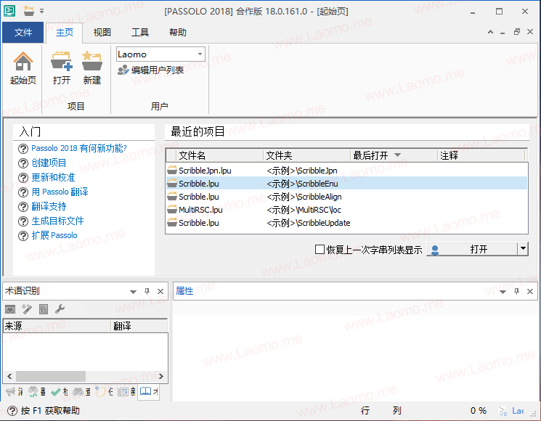Select Scribble.lpu in ScribbleEnu folder
The width and height of the screenshot is (541, 421).
[347, 184]
